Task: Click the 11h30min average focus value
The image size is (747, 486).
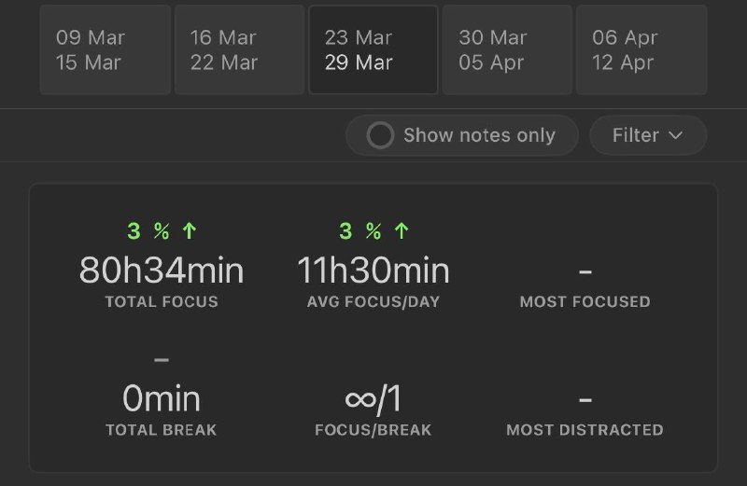Action: 373,271
